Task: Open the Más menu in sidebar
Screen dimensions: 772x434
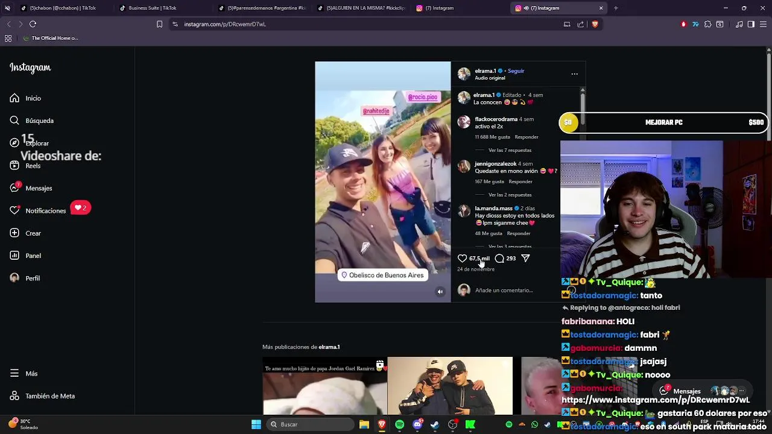Action: (24, 374)
